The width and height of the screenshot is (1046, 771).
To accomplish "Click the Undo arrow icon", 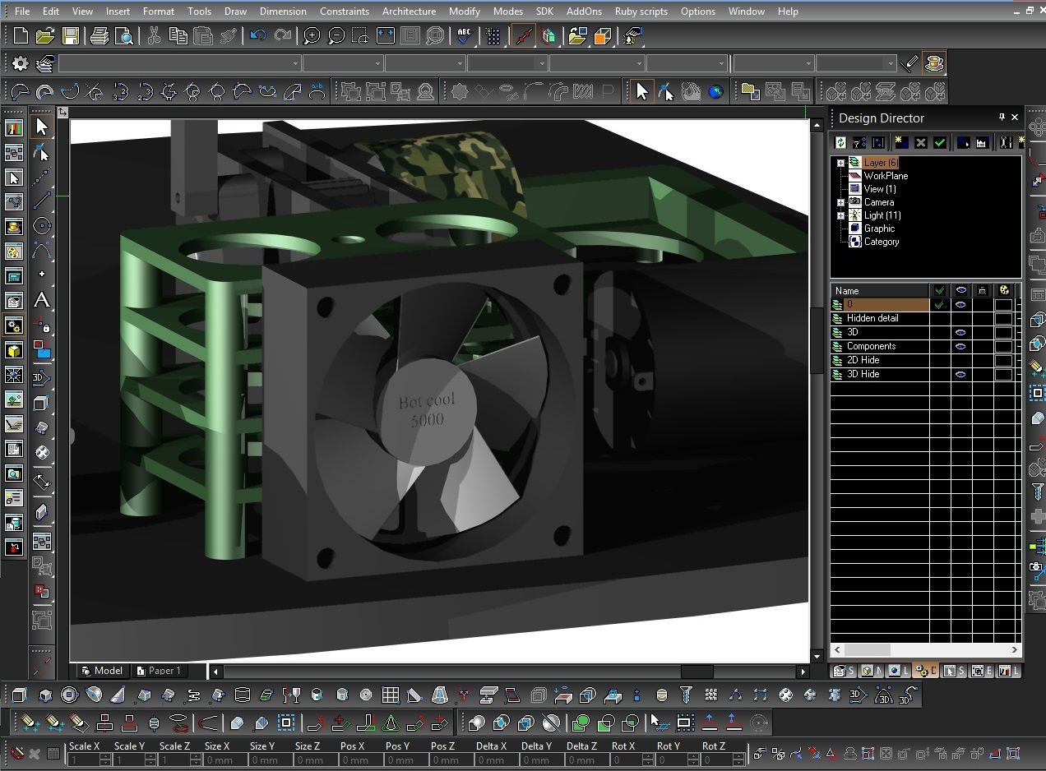I will pyautogui.click(x=258, y=36).
